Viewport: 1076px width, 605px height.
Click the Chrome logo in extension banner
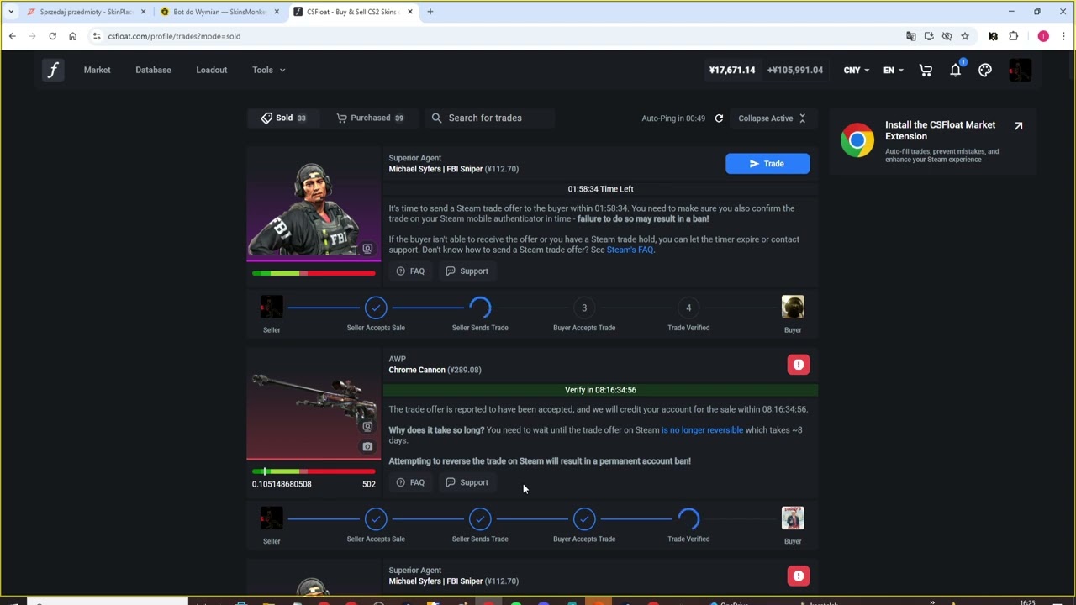(857, 140)
